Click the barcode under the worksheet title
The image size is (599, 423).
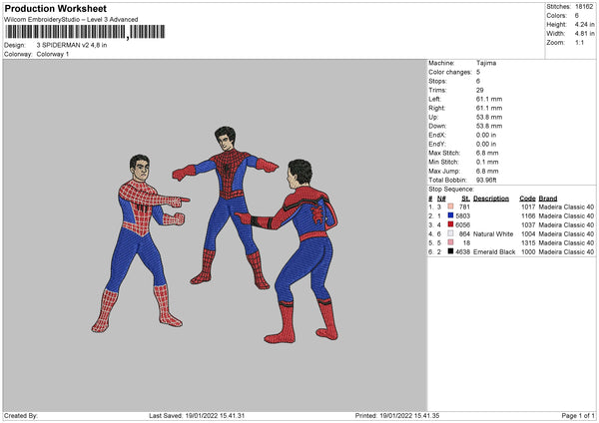point(85,32)
